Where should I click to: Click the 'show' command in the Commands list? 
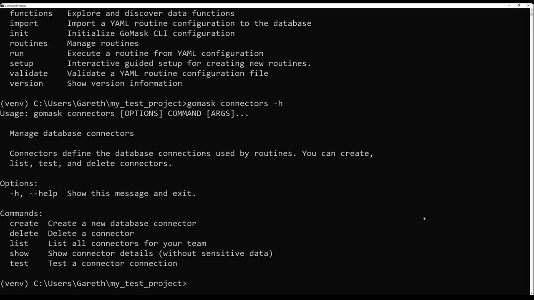19,254
